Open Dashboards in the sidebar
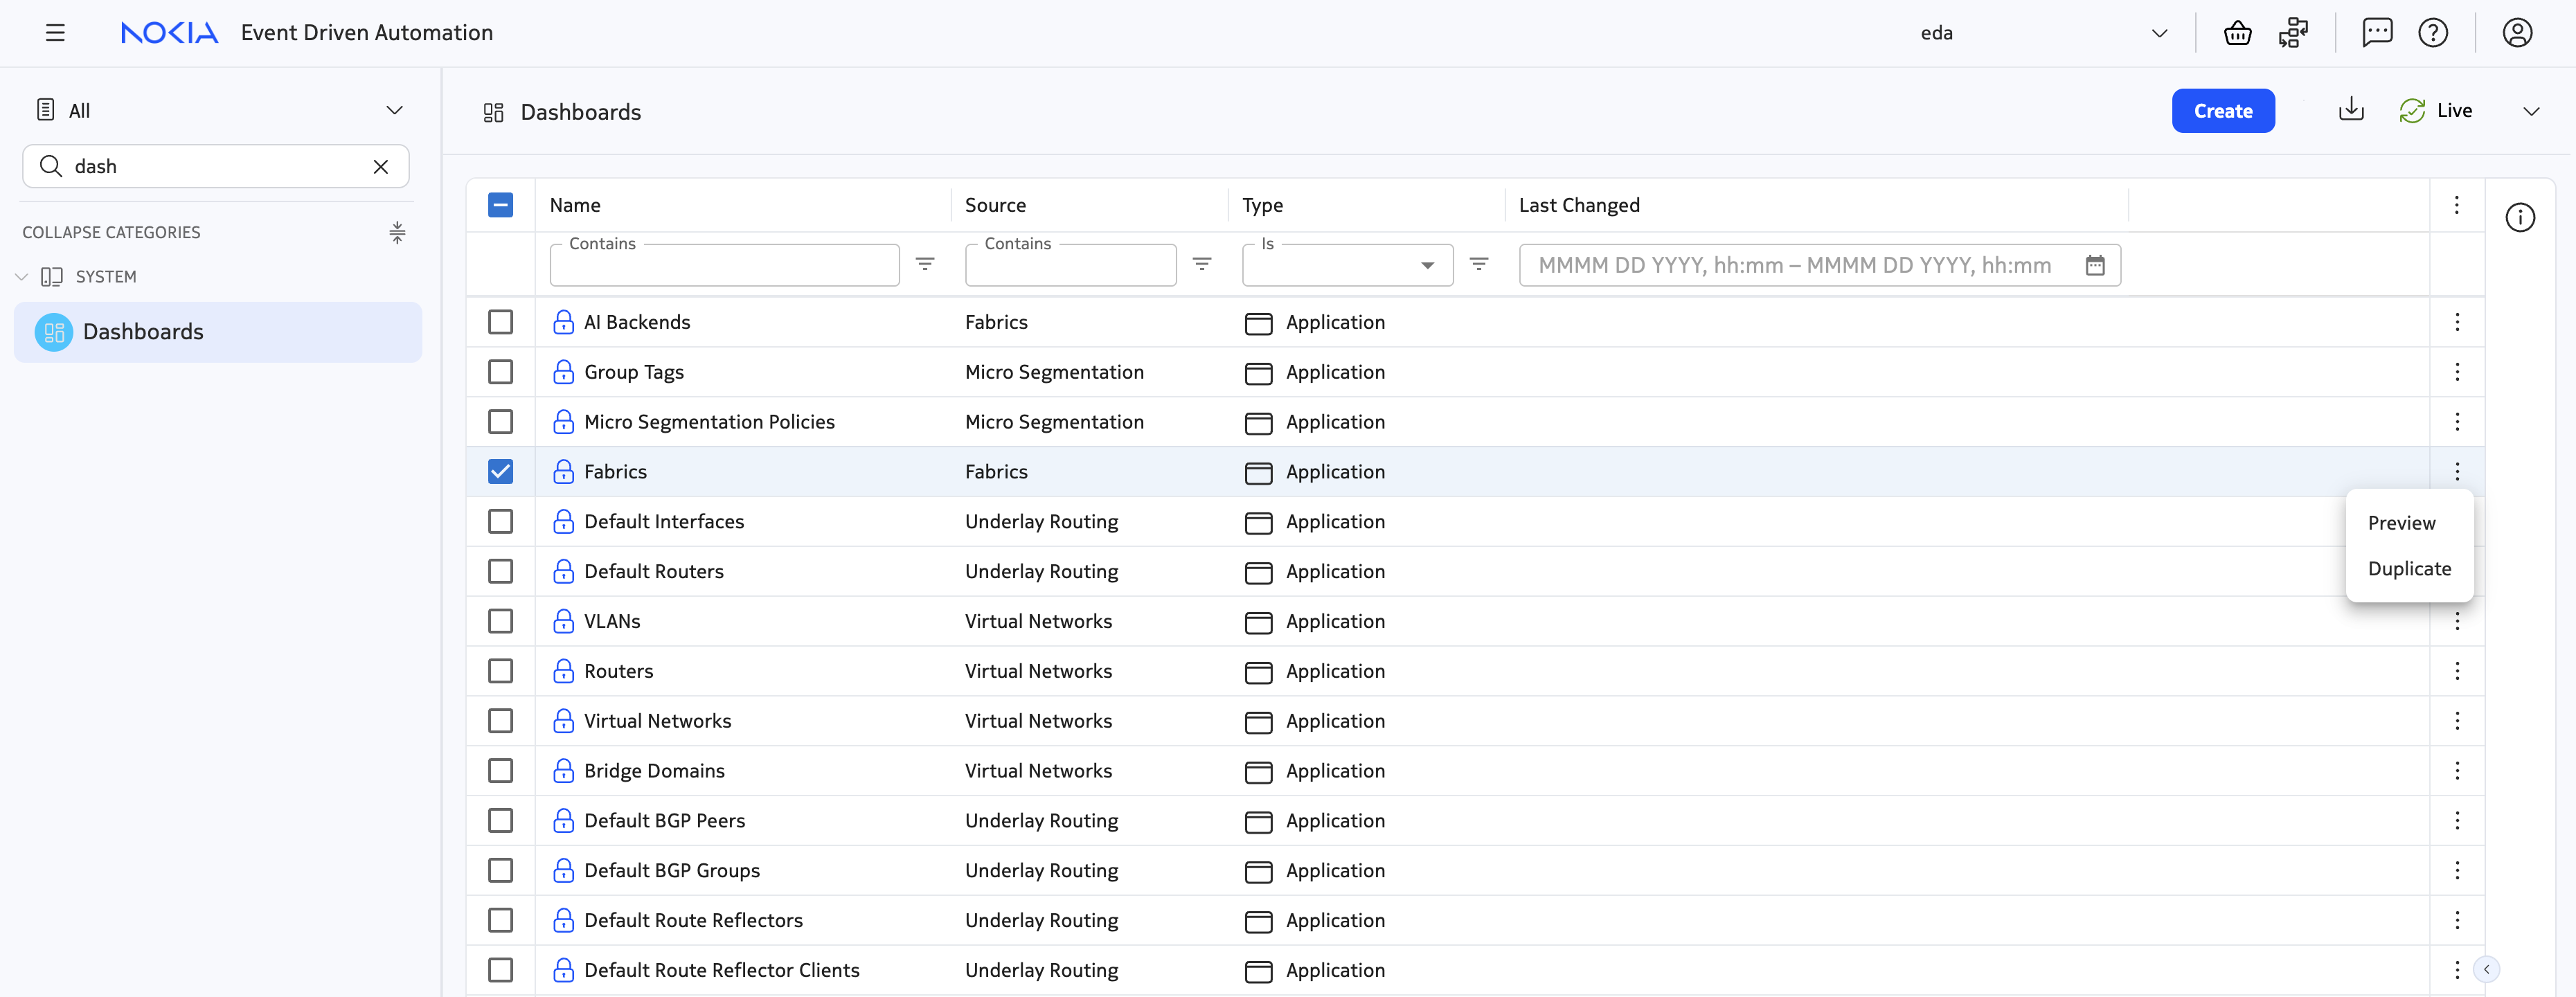Screen dimensions: 2576x997 click(218, 332)
